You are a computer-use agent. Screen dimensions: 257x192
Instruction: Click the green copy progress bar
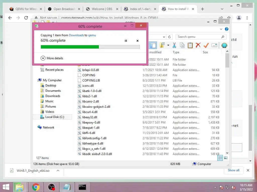[90, 47]
